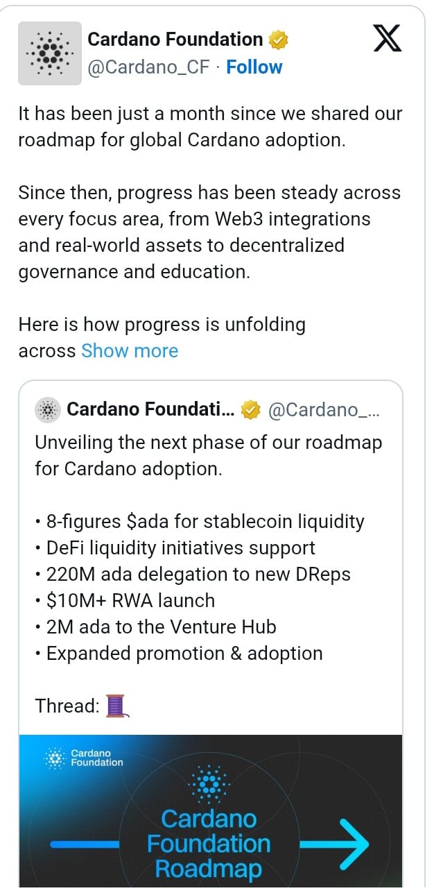Image resolution: width=434 pixels, height=893 pixels.
Task: Click the verified badge in the quoted tweet
Action: (248, 409)
